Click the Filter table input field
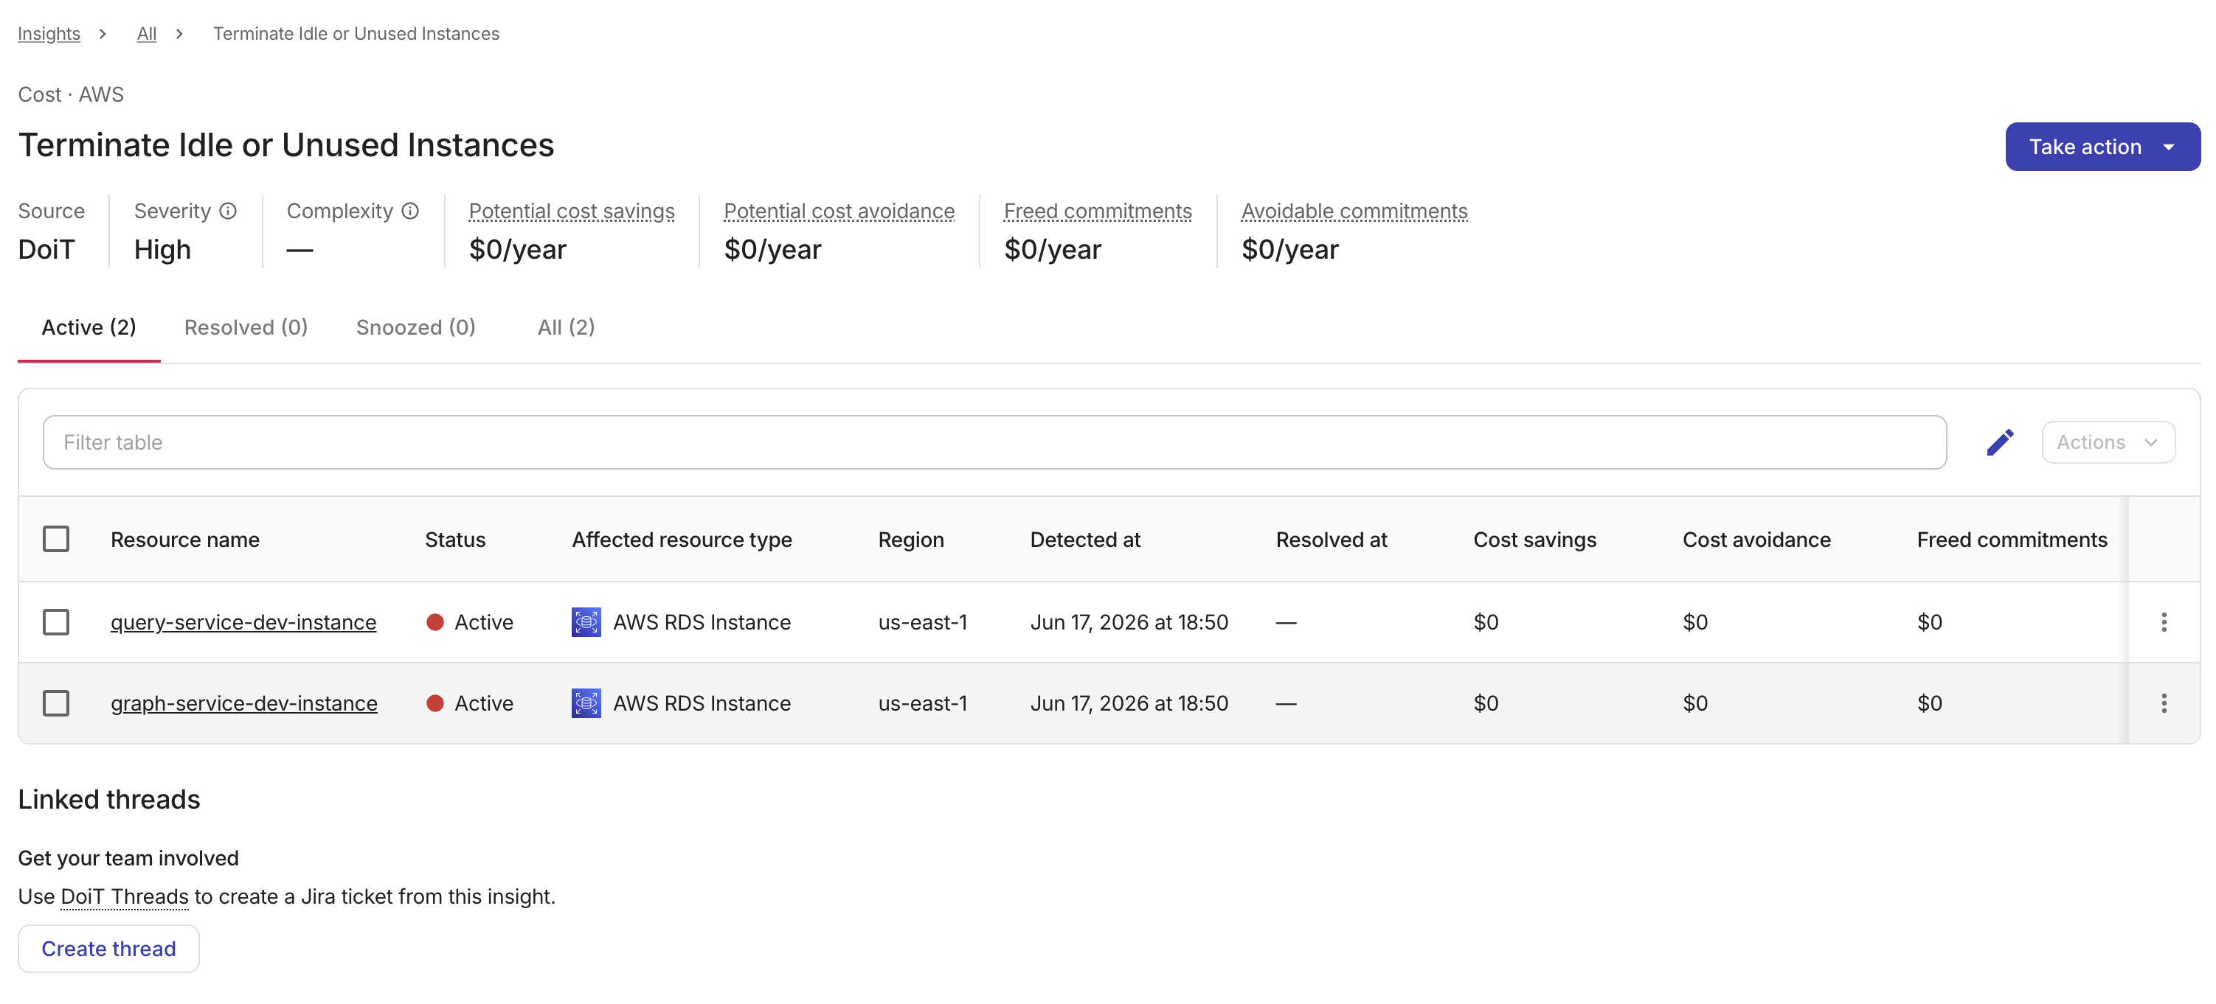2216x1004 pixels. [994, 443]
